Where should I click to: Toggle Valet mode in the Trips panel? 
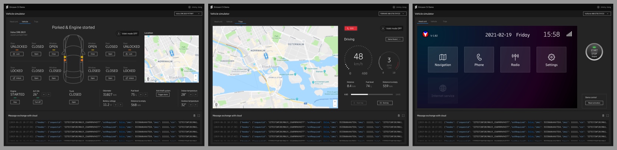391,28
